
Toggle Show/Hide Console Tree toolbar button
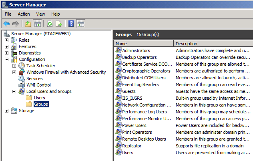tap(37, 24)
